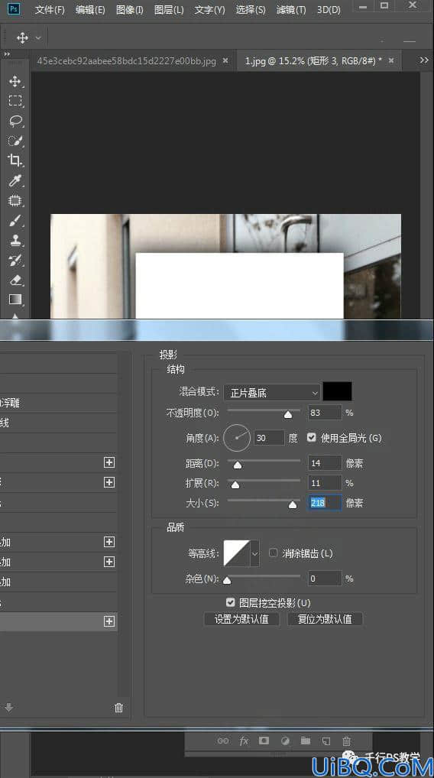Image resolution: width=434 pixels, height=778 pixels.
Task: Open the 等高线 contour picker arrow
Action: (x=255, y=553)
